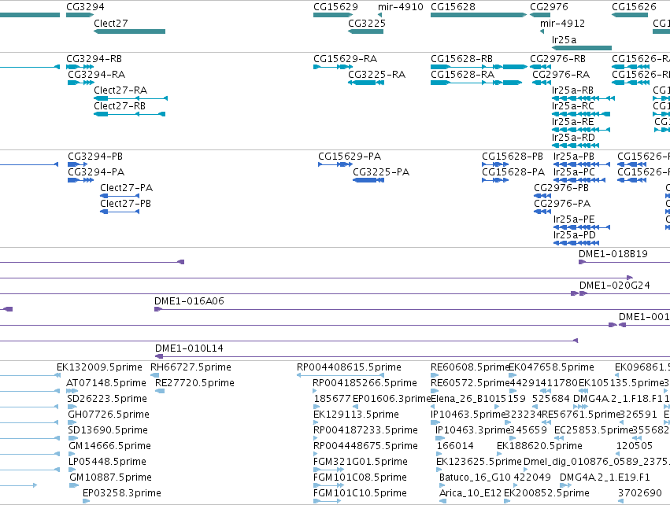
Task: Click the Ir25a-PB protein label
Action: (x=574, y=157)
